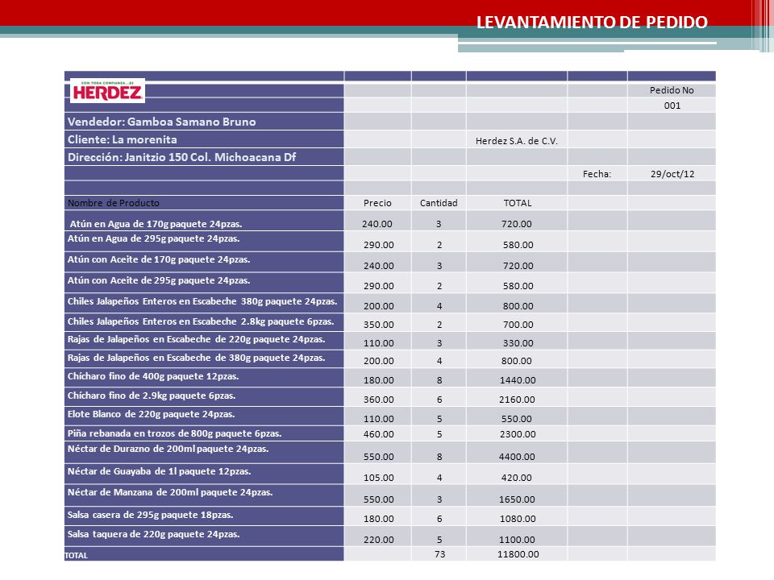Viewport: 774px width, 580px height.
Task: Click the TOTAL column header
Action: click(518, 203)
